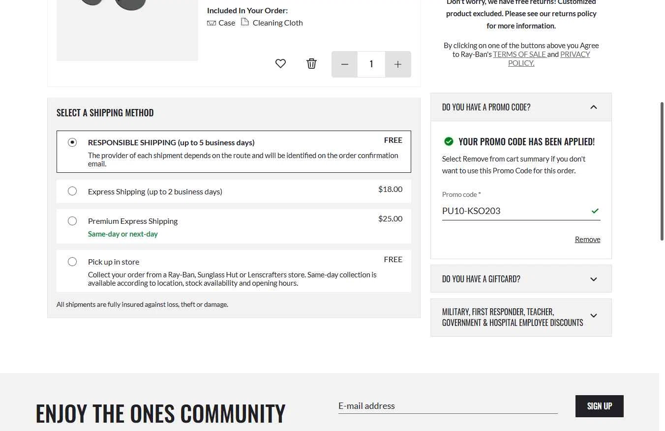Viewport: 665px width, 431px height.
Task: Click the Case icon under Included In Your Order
Action: click(212, 23)
